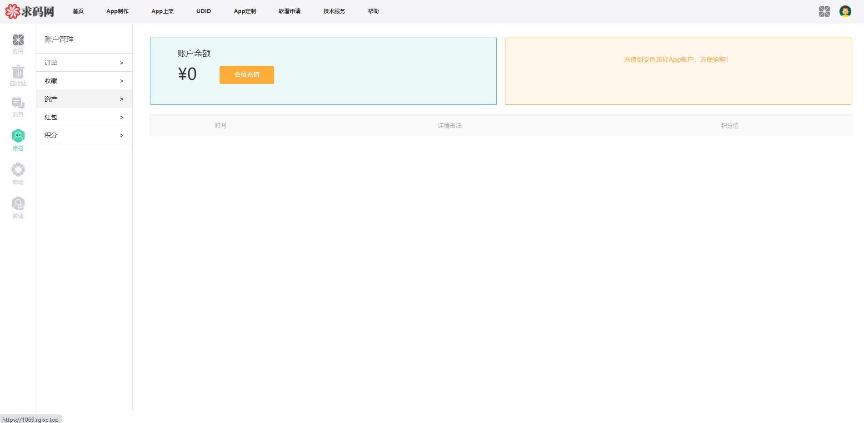Open the 回收站 trash icon

point(18,75)
